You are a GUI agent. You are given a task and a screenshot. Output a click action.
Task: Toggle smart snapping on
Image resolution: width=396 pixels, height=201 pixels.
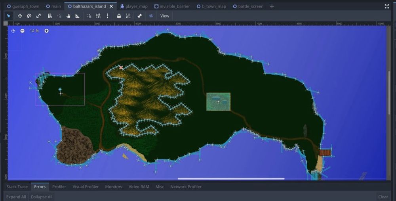coord(89,16)
